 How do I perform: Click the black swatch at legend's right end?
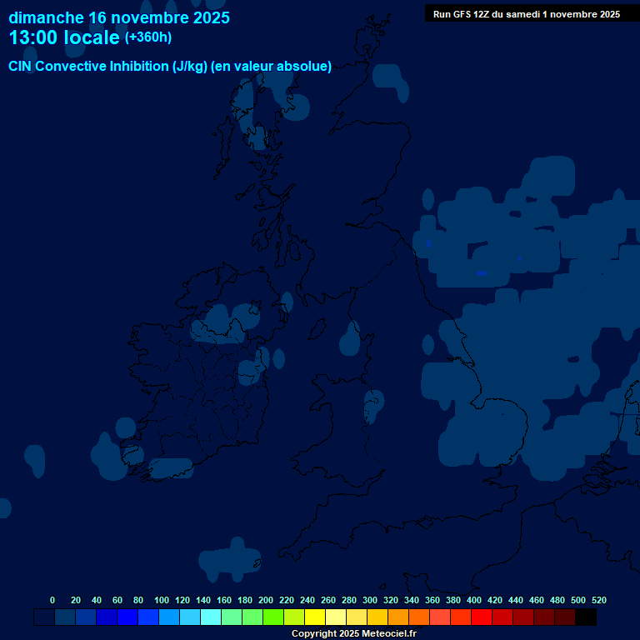(x=586, y=617)
